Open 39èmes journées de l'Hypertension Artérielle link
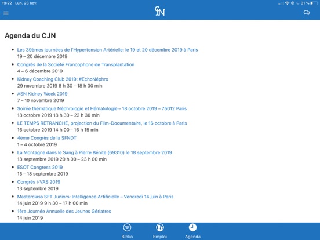320x240 pixels. coord(107,50)
